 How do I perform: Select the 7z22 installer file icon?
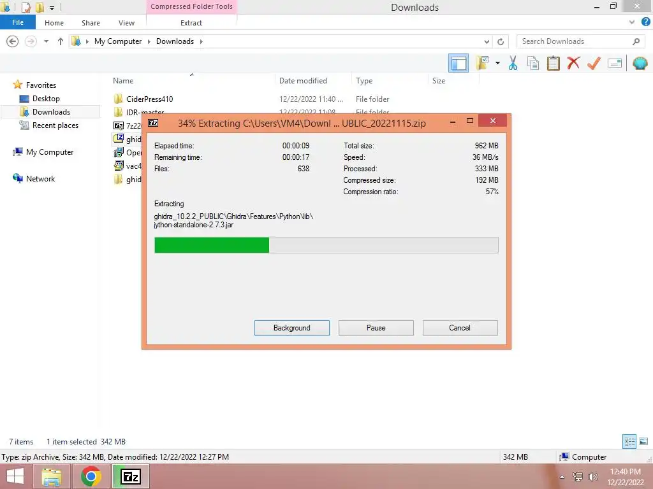(x=118, y=125)
